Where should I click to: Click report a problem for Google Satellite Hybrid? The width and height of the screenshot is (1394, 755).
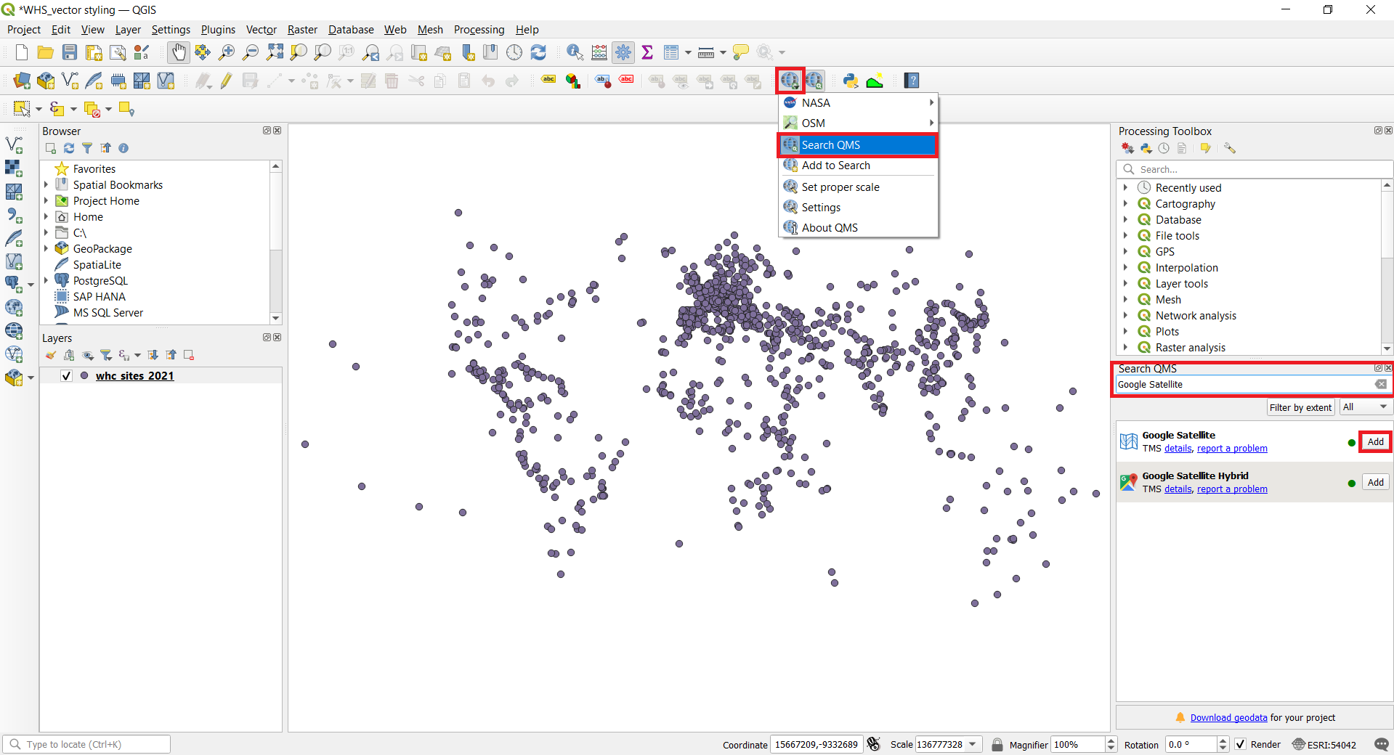1232,489
